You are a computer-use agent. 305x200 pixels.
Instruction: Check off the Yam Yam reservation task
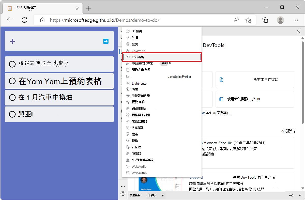click(12, 81)
